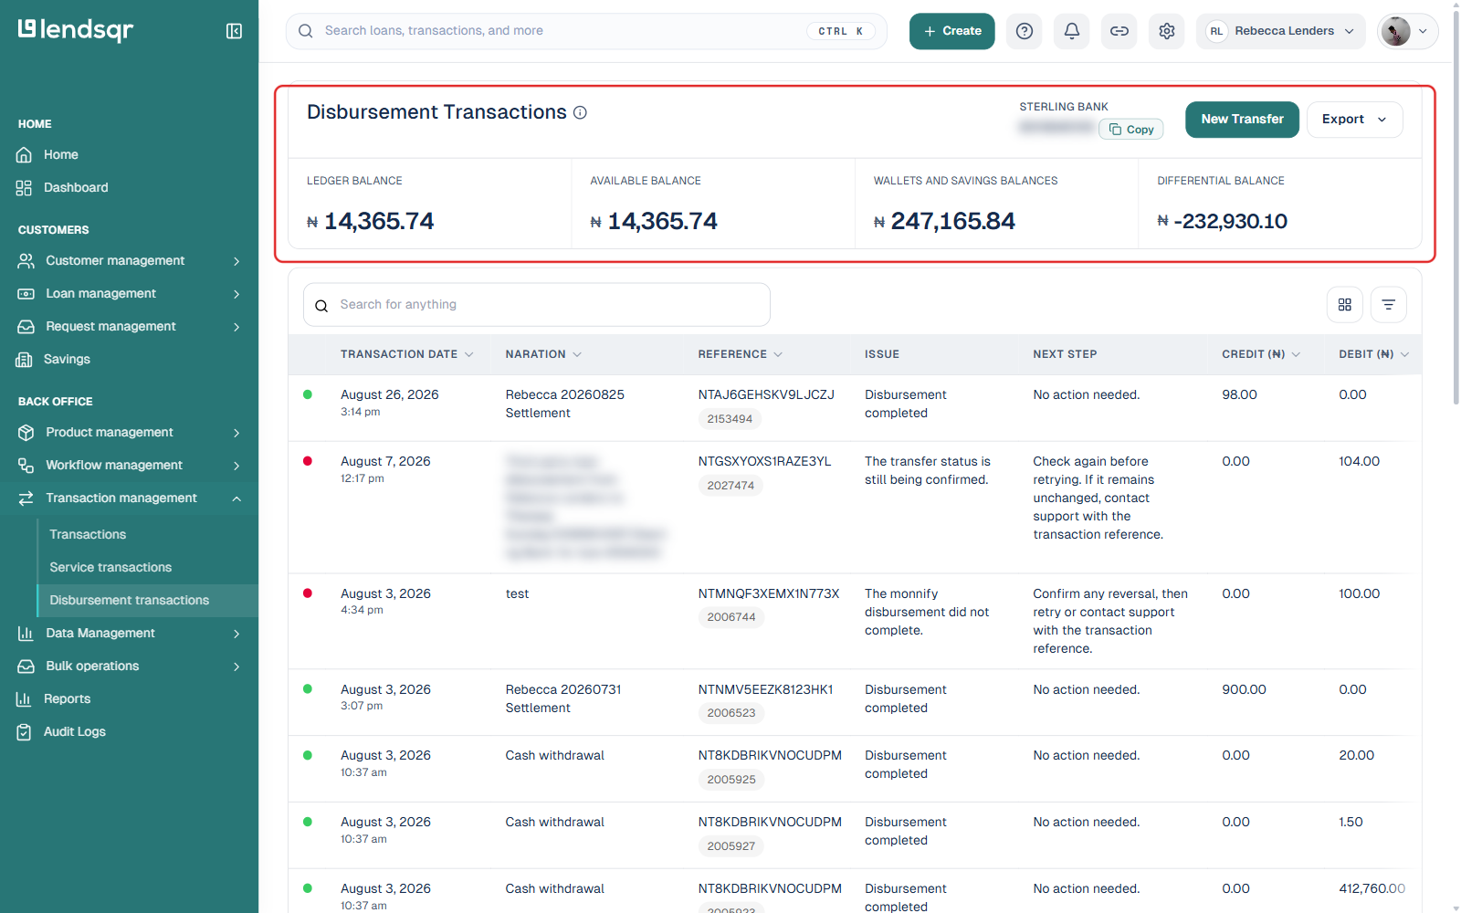Click Rebecca 20260731 Settlement narration

[563, 699]
